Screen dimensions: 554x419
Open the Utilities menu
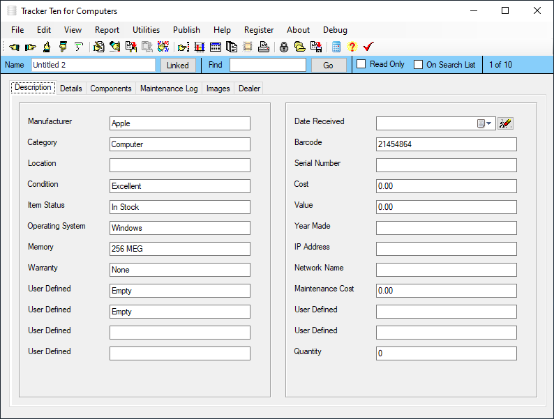(146, 30)
